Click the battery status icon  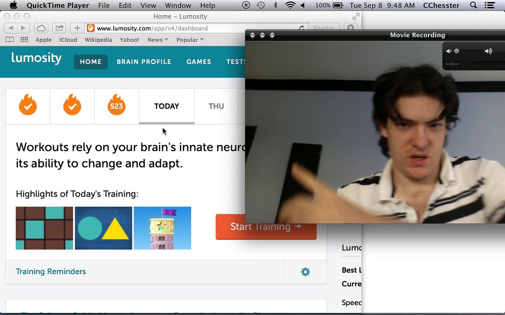coord(338,5)
